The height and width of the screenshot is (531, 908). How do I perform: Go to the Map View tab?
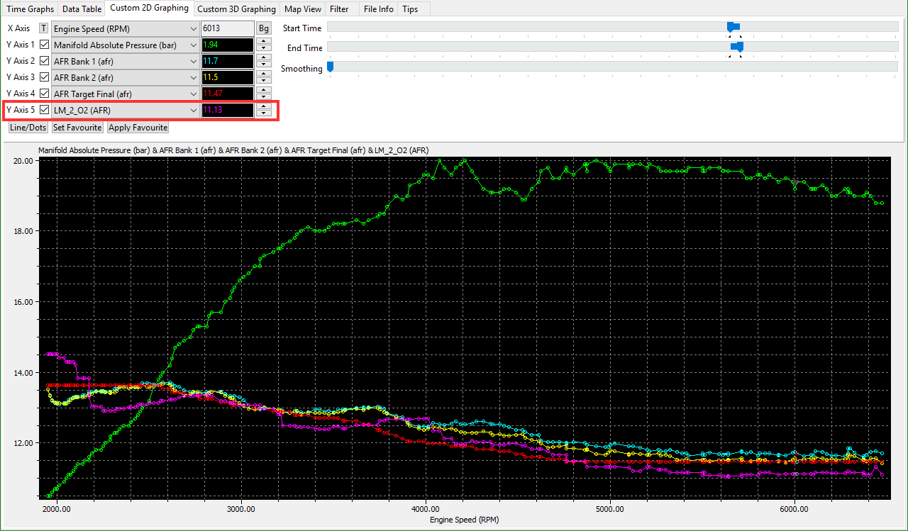point(303,9)
